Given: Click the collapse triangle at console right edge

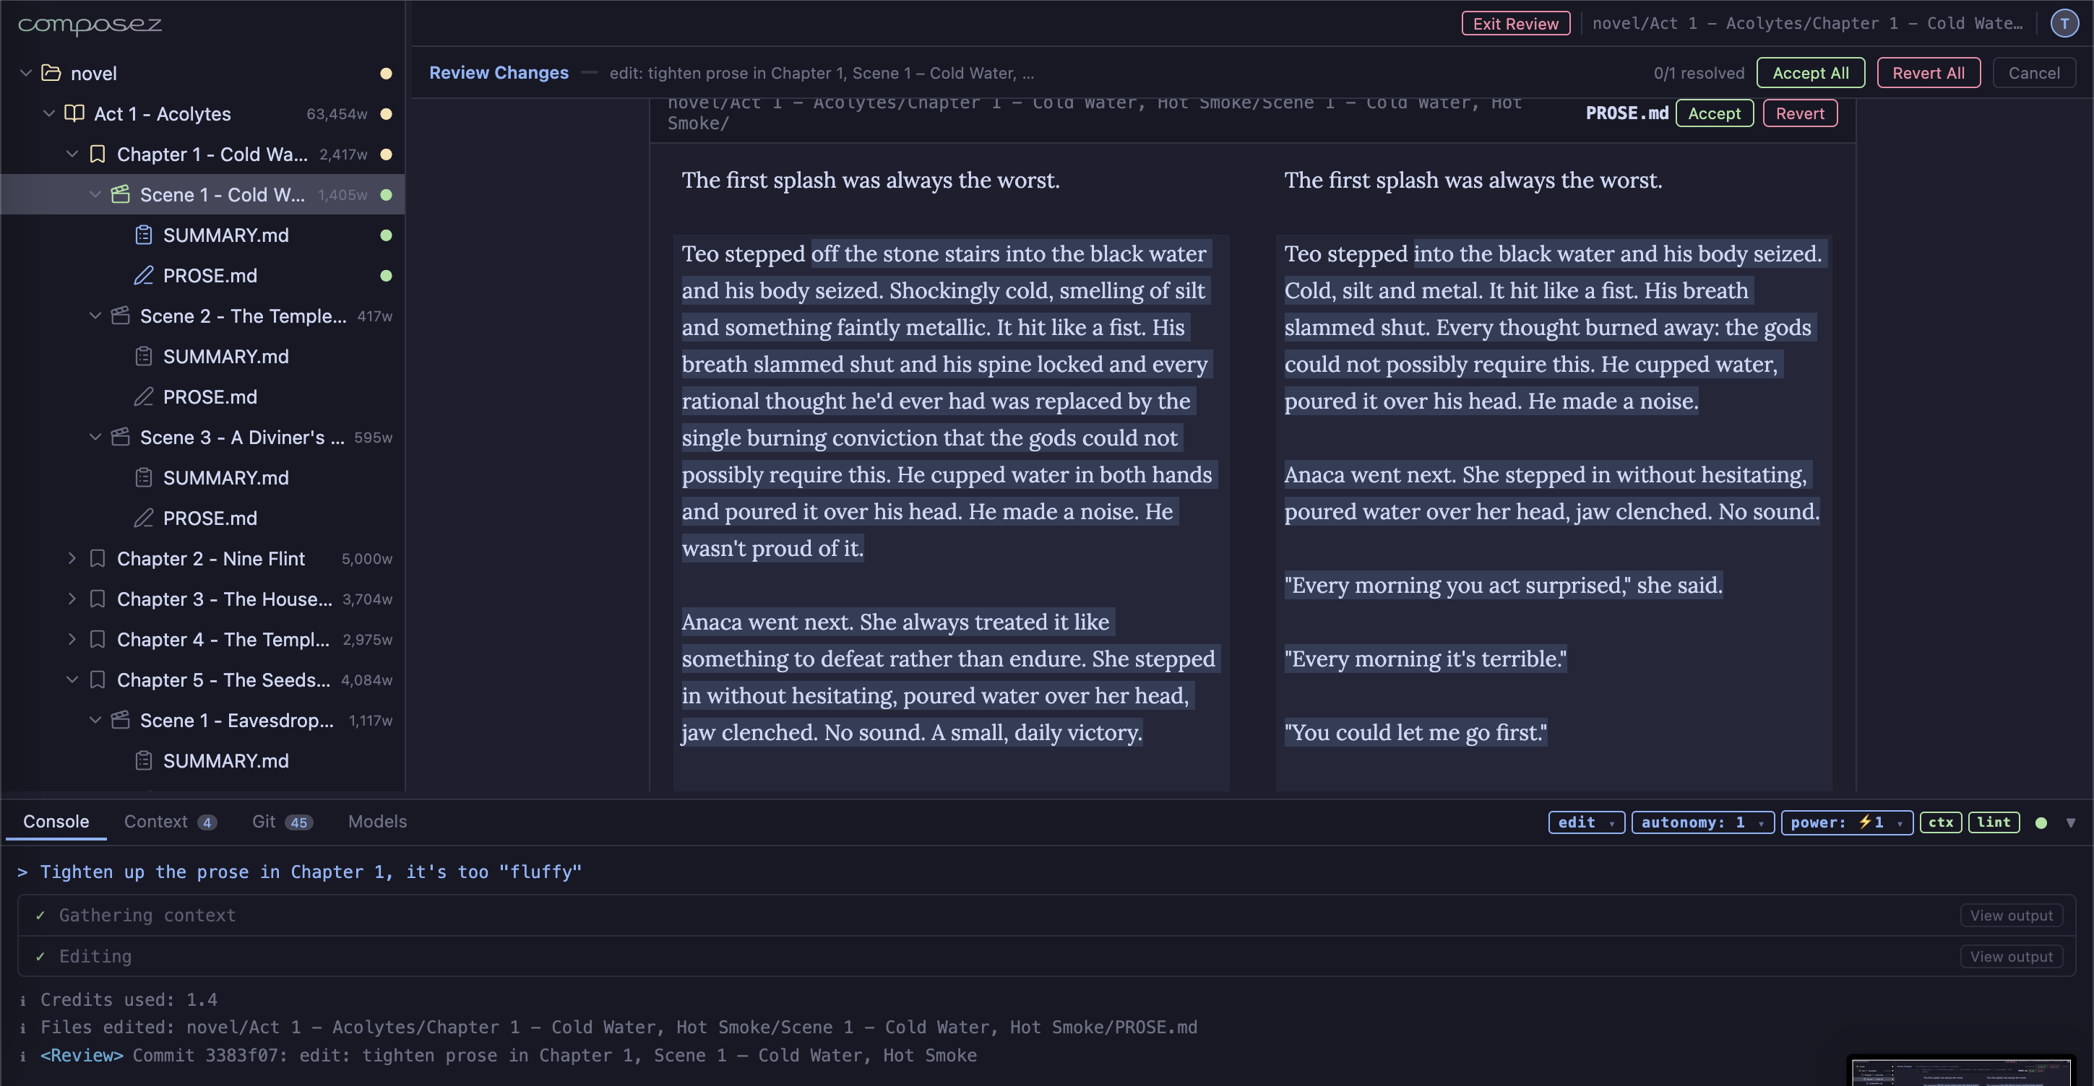Looking at the screenshot, I should coord(2070,823).
